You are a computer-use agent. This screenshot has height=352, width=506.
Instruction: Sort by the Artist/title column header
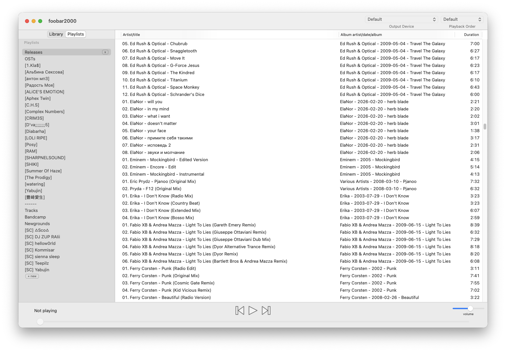[230, 35]
